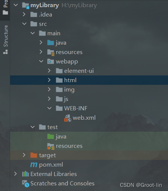
Task: Select the webapp row label
Action: pyautogui.click(x=67, y=62)
